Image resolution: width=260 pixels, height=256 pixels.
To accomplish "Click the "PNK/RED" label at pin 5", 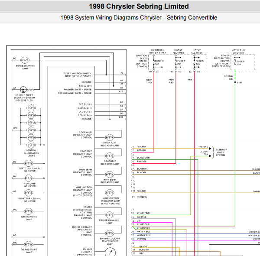I will tap(142, 161).
